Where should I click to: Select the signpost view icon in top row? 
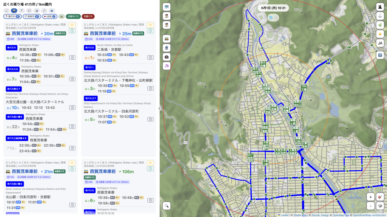[x=22, y=11]
